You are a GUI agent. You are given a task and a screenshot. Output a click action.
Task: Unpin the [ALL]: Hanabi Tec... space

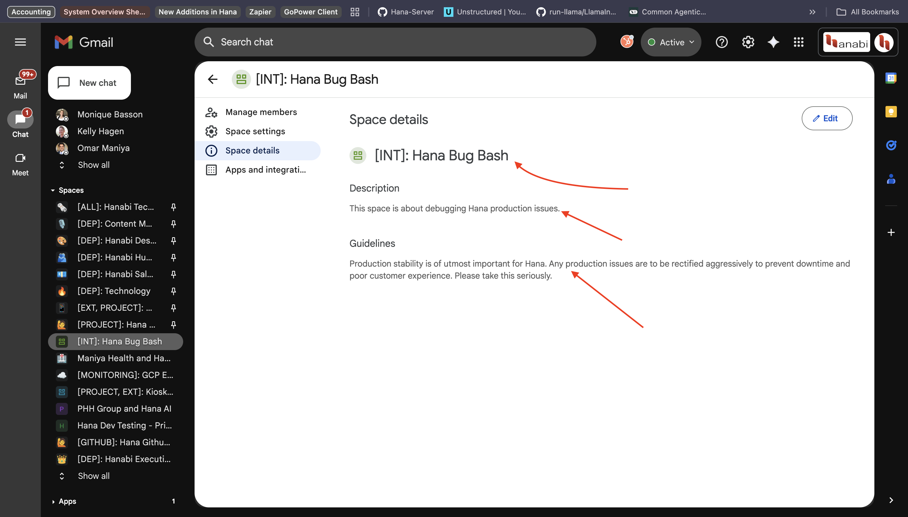173,207
